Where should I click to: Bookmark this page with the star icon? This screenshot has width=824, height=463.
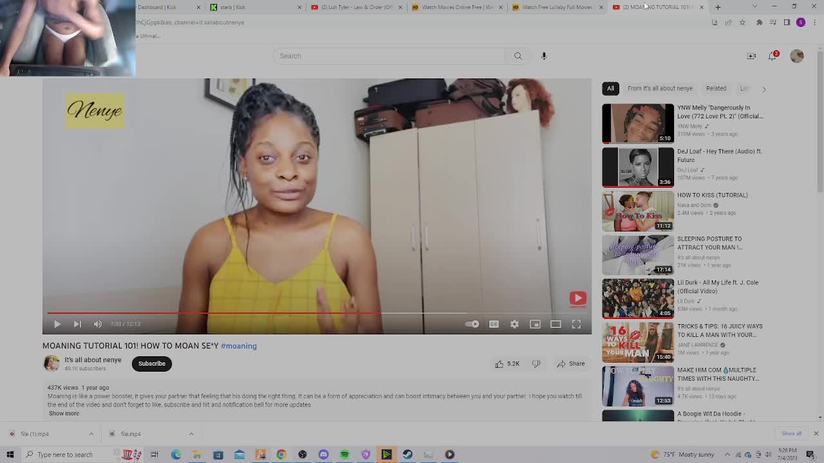pyautogui.click(x=742, y=23)
